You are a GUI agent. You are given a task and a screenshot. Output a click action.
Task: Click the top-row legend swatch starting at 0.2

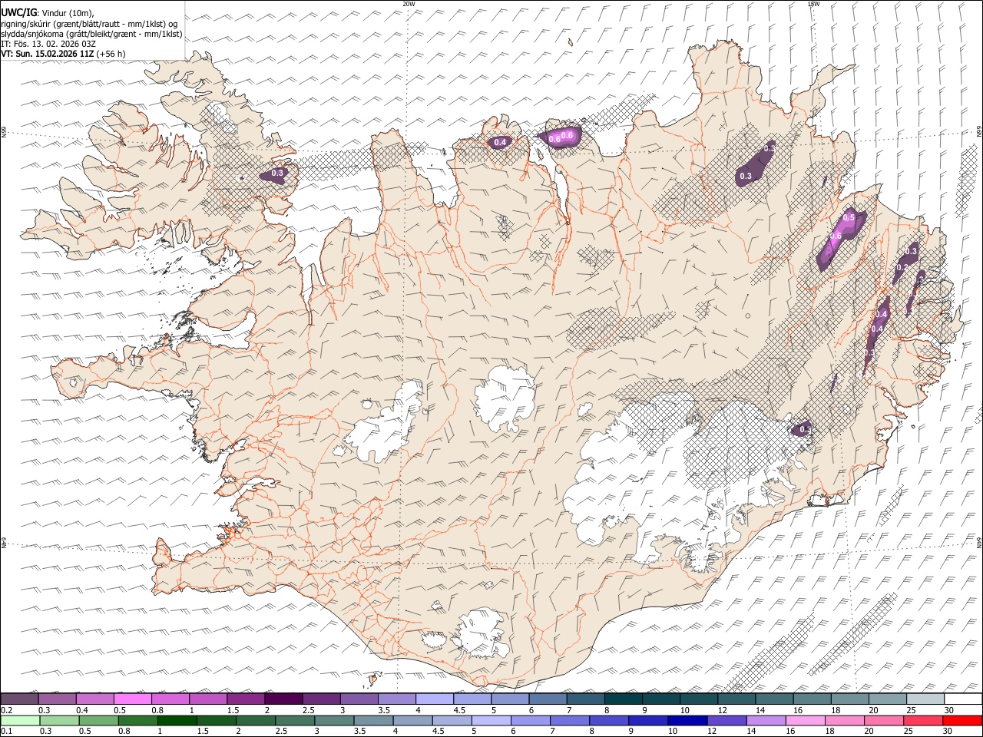tap(19, 699)
